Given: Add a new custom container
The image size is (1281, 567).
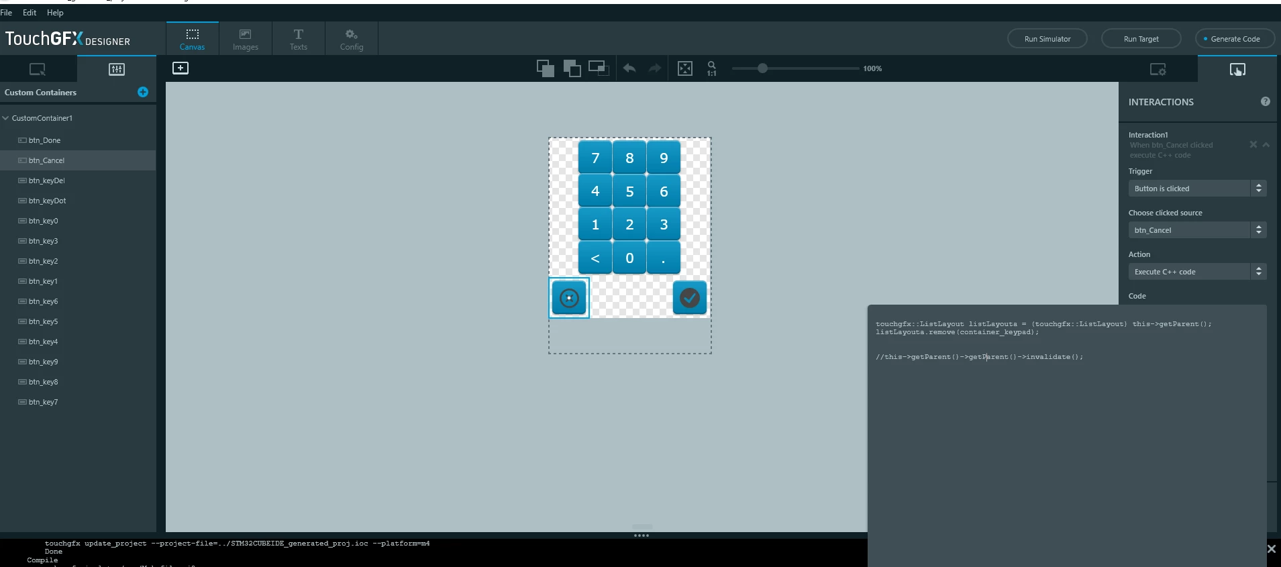Looking at the screenshot, I should pyautogui.click(x=143, y=92).
